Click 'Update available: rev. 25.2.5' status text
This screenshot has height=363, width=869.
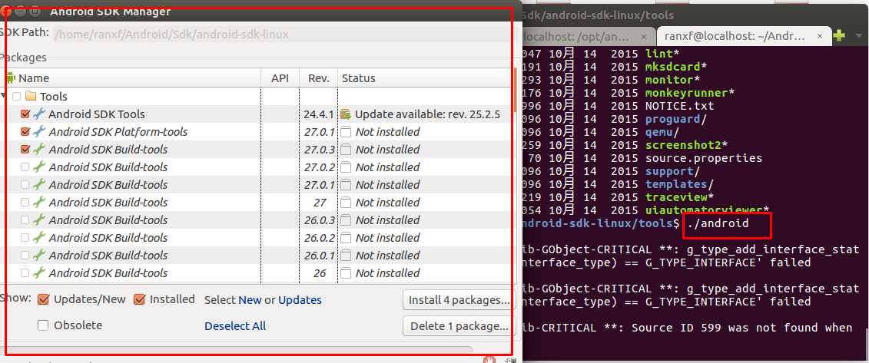click(428, 114)
